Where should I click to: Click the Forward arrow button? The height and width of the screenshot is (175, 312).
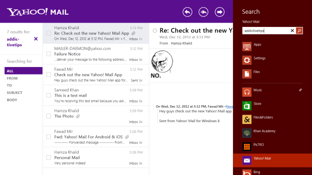(x=219, y=12)
